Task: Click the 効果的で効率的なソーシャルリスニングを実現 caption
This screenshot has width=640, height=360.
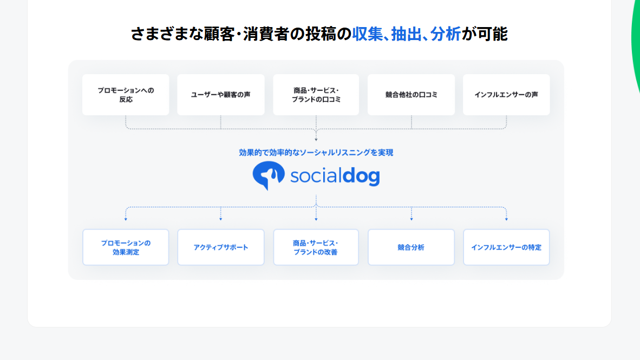Action: click(x=316, y=153)
